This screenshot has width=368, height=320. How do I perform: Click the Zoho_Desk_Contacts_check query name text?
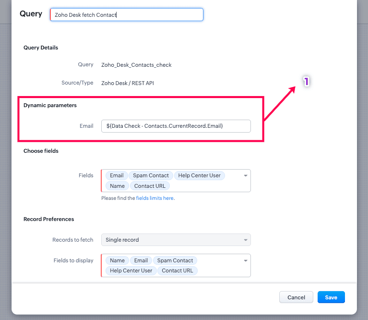click(x=136, y=65)
